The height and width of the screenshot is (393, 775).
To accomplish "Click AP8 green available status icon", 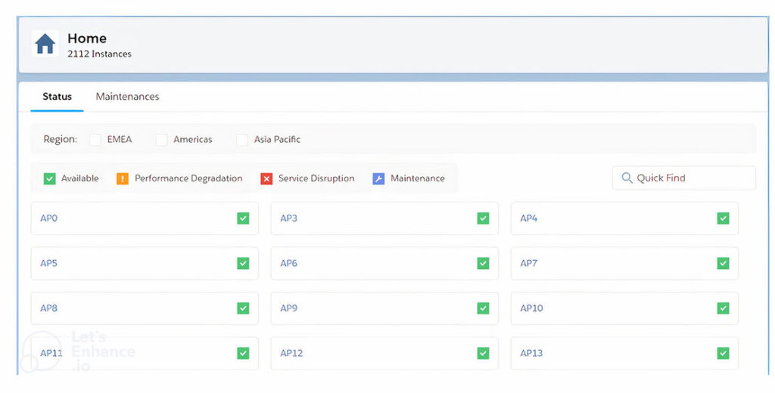I will point(243,308).
